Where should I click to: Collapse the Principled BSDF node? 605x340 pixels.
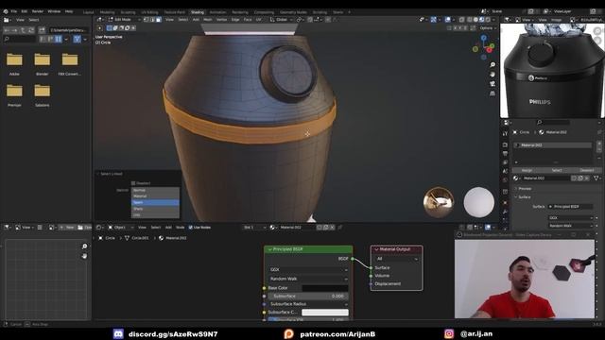coord(269,249)
